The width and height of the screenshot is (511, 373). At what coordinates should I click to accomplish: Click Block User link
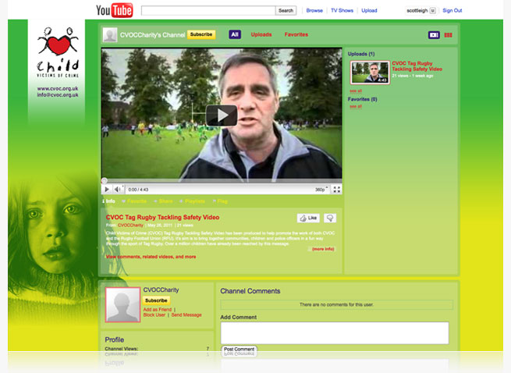coord(154,315)
